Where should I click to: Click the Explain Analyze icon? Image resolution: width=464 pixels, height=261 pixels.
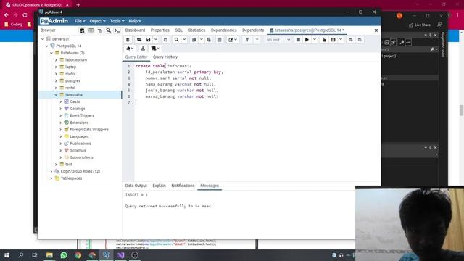click(x=333, y=40)
